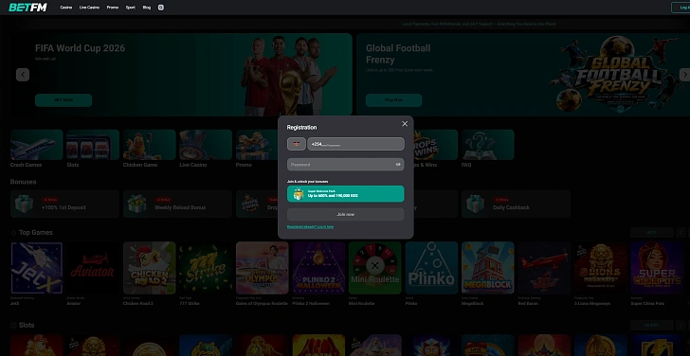Open the 777 Strike game thumbnail

coord(206,268)
